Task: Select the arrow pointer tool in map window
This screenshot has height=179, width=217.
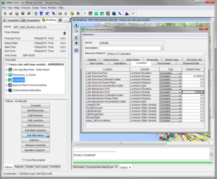Action: (x=76, y=25)
